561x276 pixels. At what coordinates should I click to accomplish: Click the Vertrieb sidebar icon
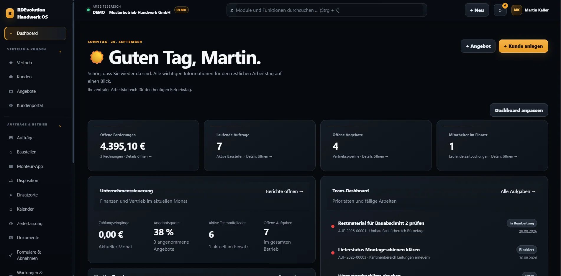pyautogui.click(x=11, y=62)
